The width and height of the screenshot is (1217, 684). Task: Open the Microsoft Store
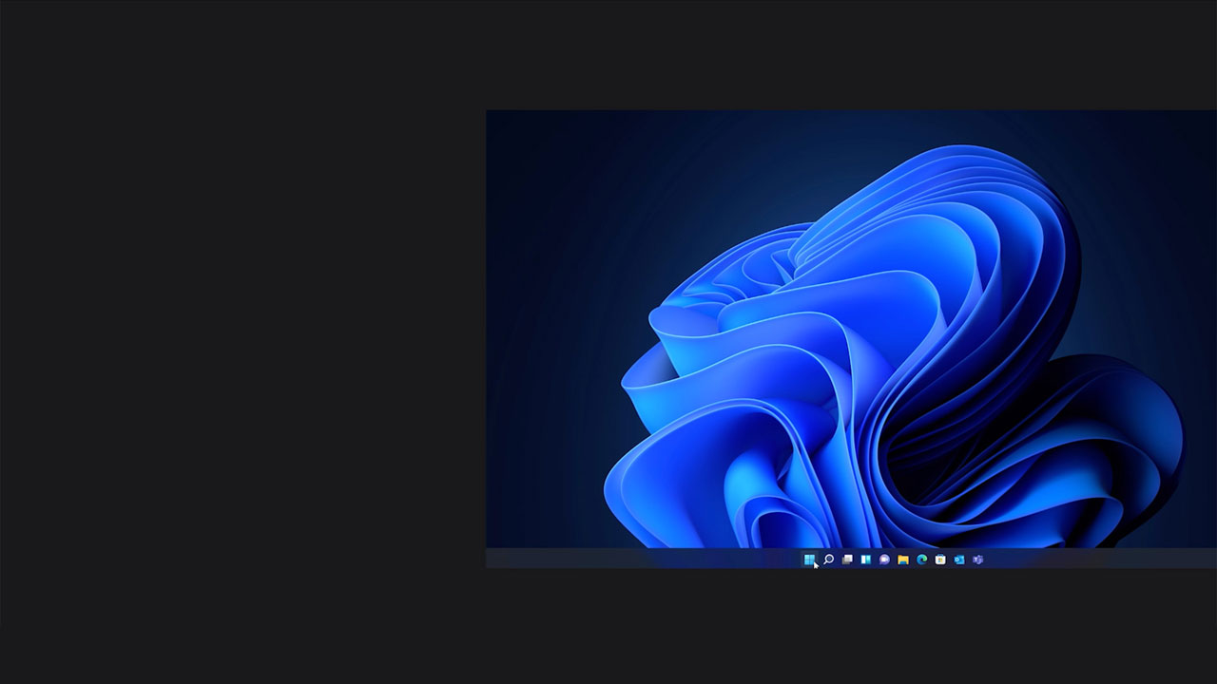pos(940,560)
